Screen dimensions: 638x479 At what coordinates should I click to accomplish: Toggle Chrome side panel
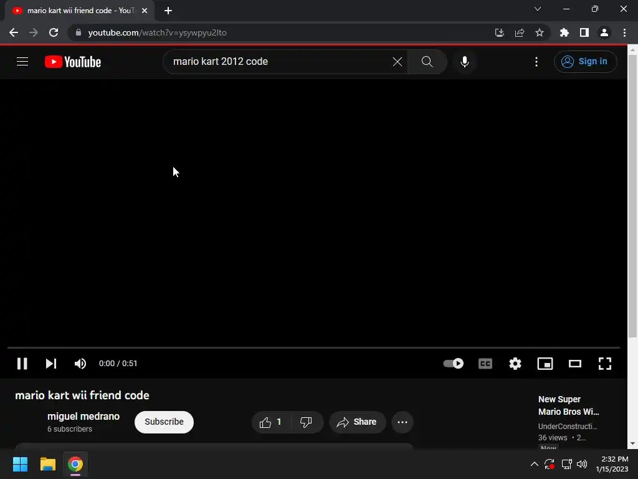[584, 32]
